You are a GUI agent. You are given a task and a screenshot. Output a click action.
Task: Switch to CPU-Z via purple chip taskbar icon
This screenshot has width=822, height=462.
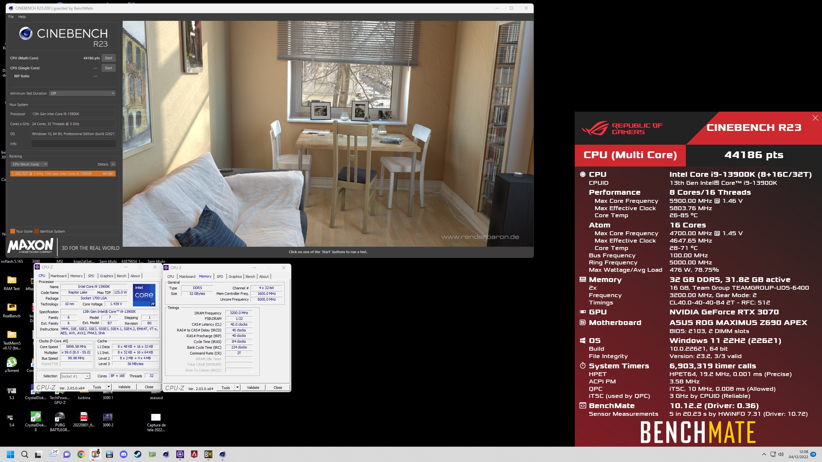(x=180, y=454)
